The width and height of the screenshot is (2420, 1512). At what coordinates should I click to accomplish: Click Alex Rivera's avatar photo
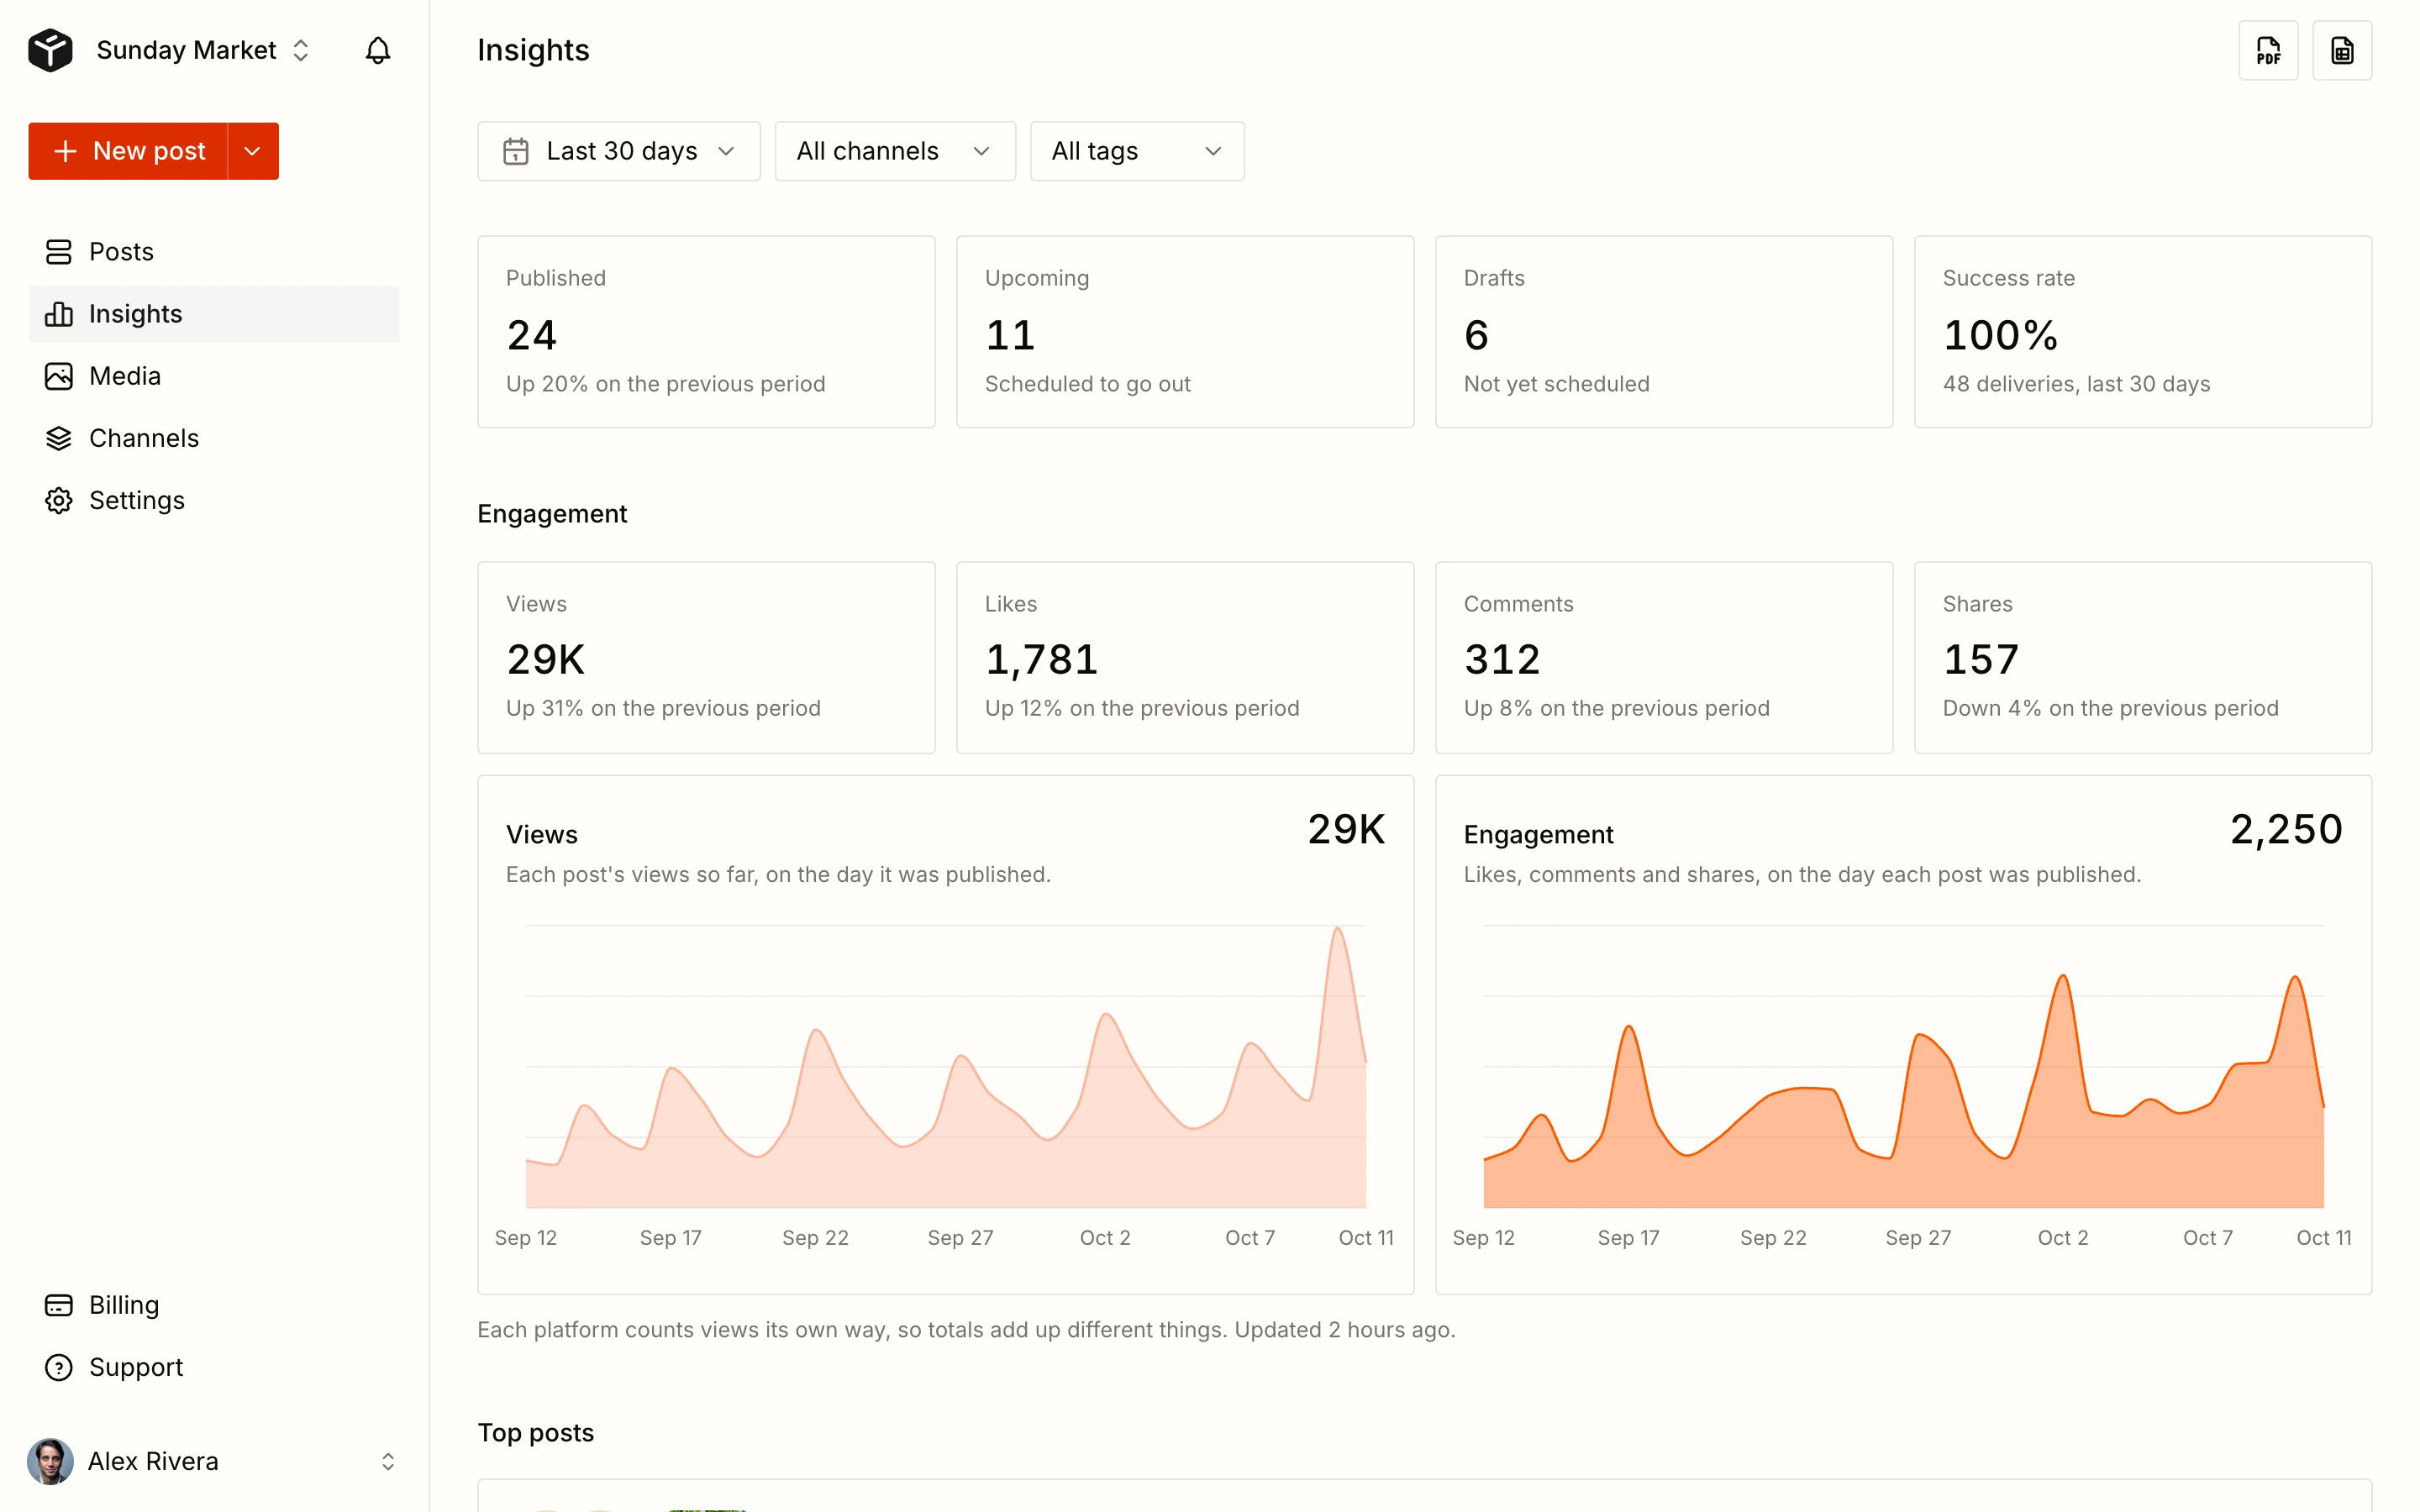(50, 1461)
